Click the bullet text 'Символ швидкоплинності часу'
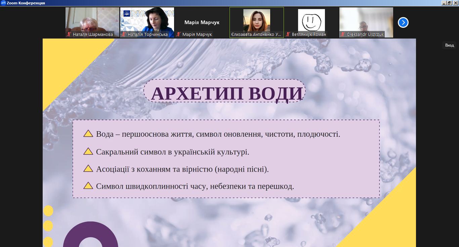Viewport: 459px width, 247px height. click(x=195, y=186)
